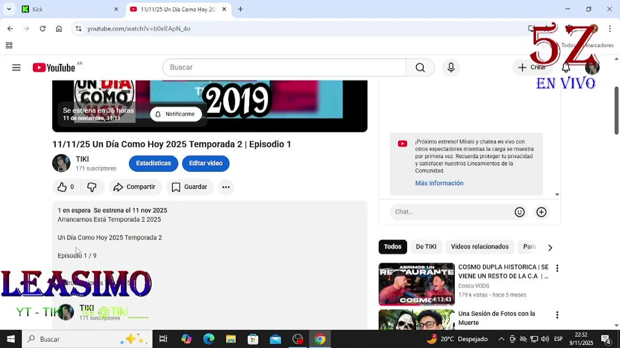620x348 pixels.
Task: Like the video with thumbs up
Action: click(66, 187)
